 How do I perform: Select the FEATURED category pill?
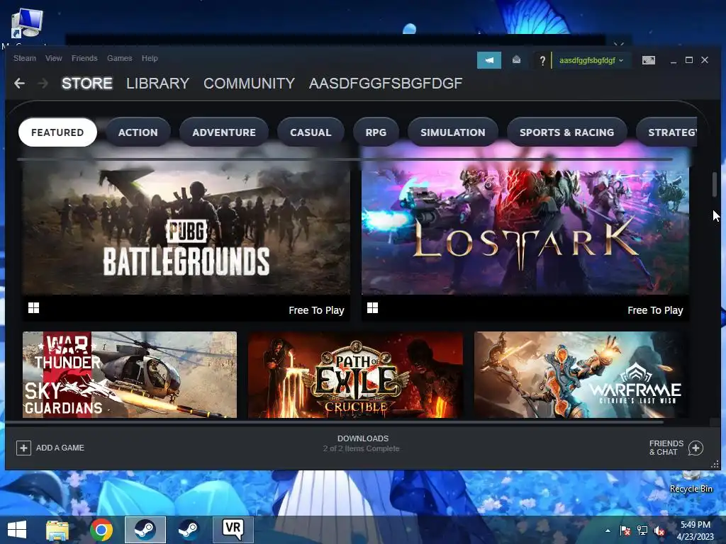pyautogui.click(x=57, y=132)
